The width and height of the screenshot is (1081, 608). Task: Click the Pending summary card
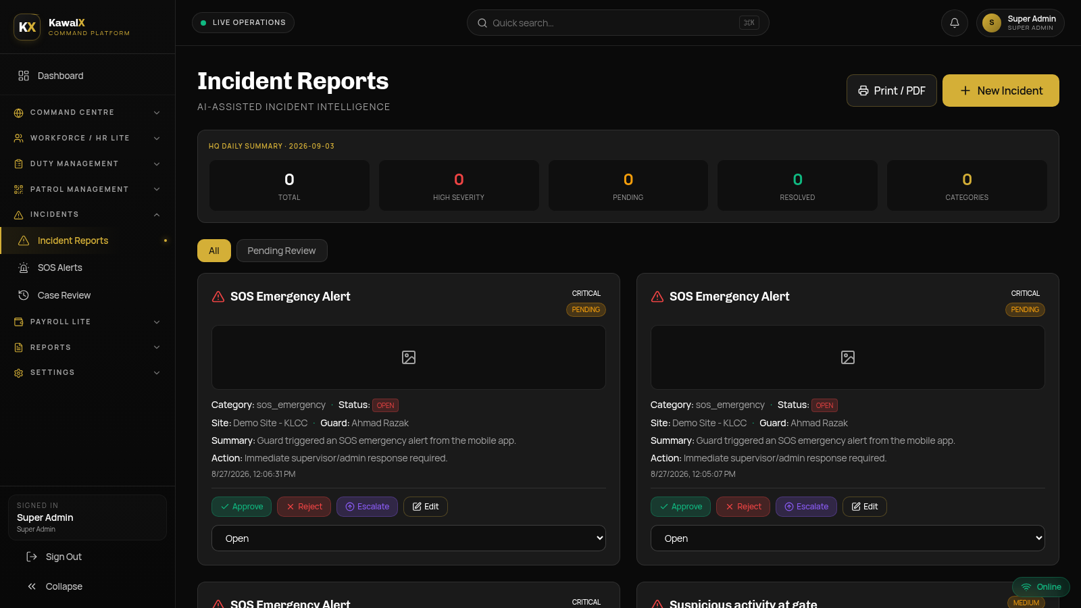coord(628,186)
